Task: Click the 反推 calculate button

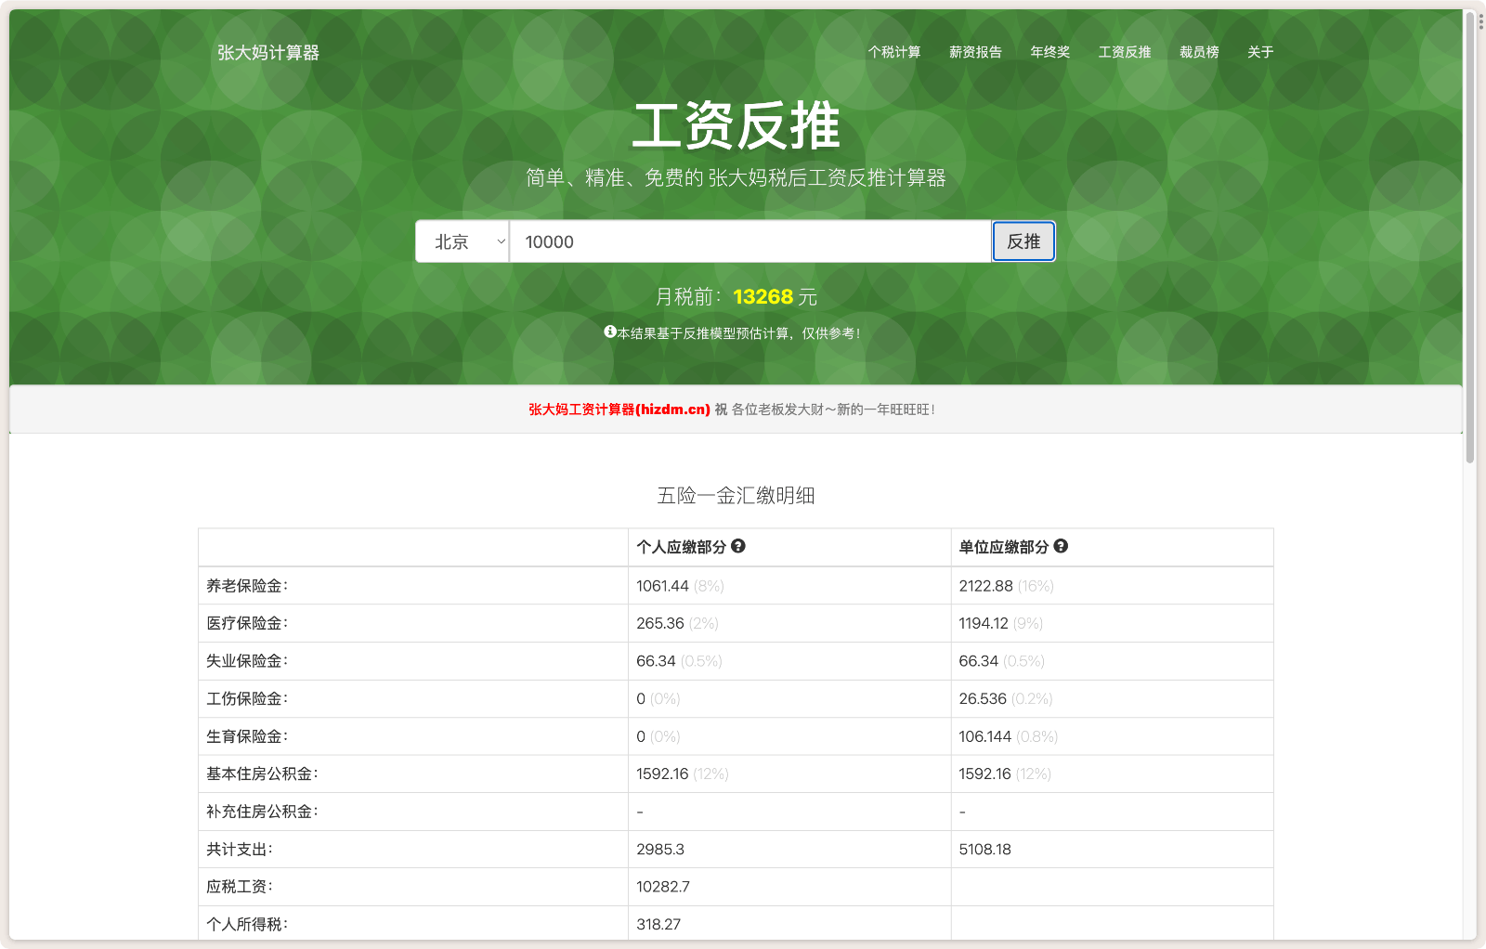Action: [x=1023, y=241]
